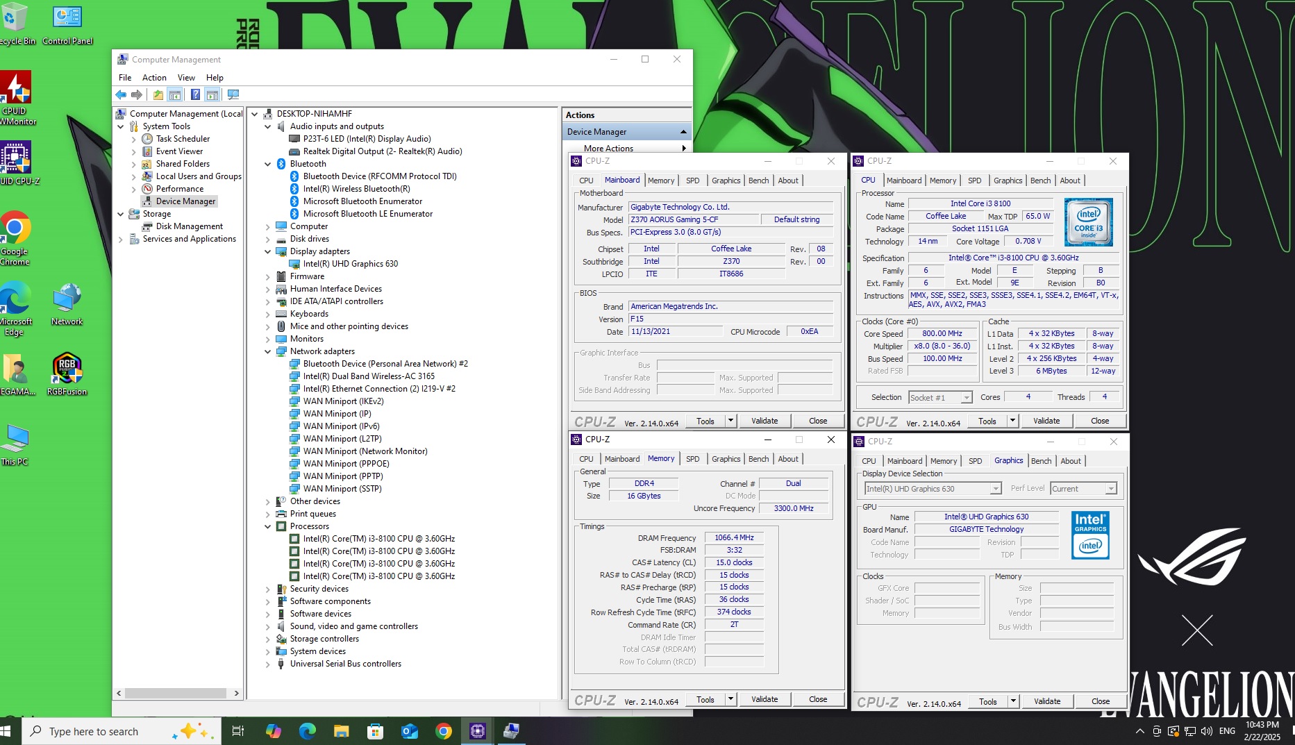Open Microsoft Edge desktop shortcut
This screenshot has height=745, width=1295.
click(15, 308)
